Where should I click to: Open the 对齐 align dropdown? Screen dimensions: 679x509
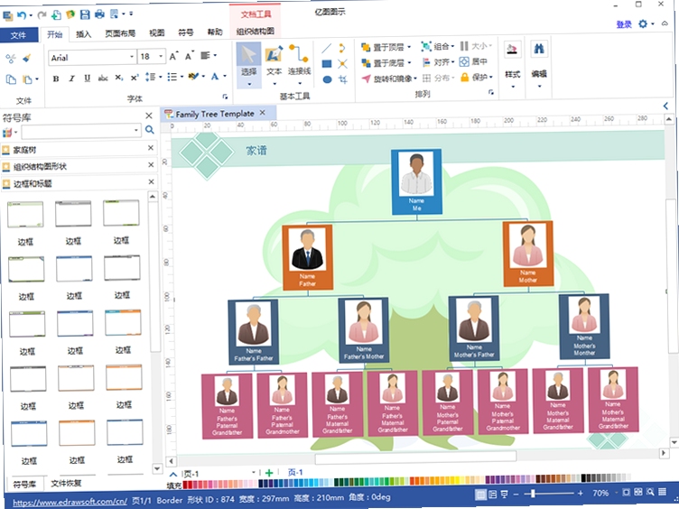[x=438, y=62]
